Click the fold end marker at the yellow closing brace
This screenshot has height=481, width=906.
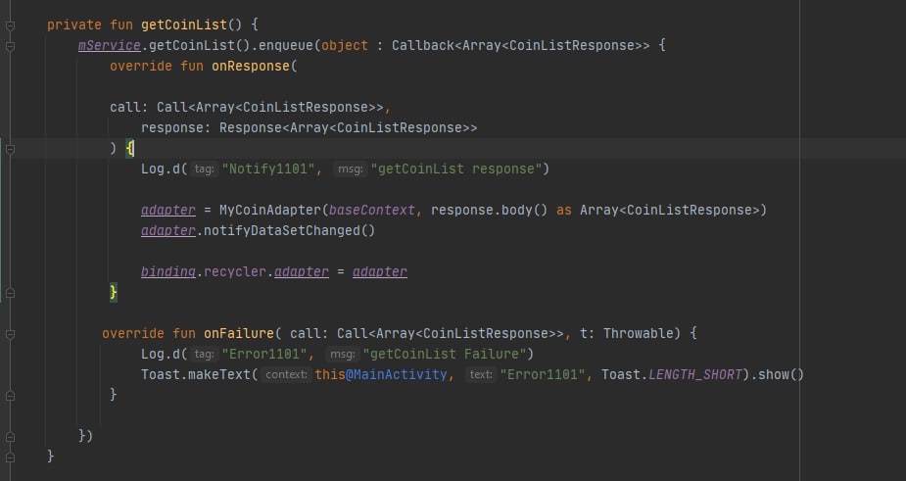(x=10, y=293)
